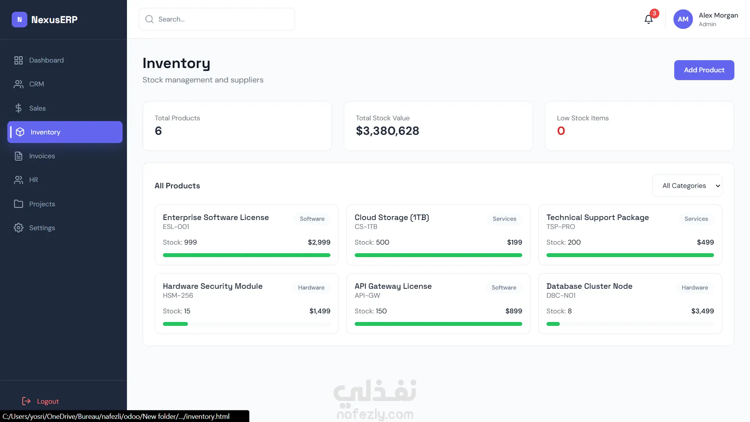The image size is (750, 422).
Task: Click the Inventory box icon
Action: [x=20, y=132]
